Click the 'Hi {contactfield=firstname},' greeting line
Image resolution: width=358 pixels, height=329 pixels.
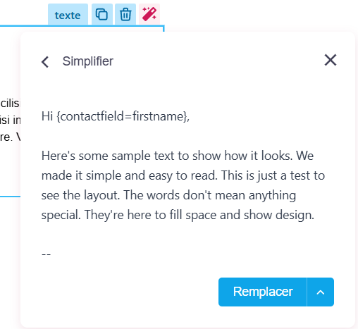tap(116, 116)
